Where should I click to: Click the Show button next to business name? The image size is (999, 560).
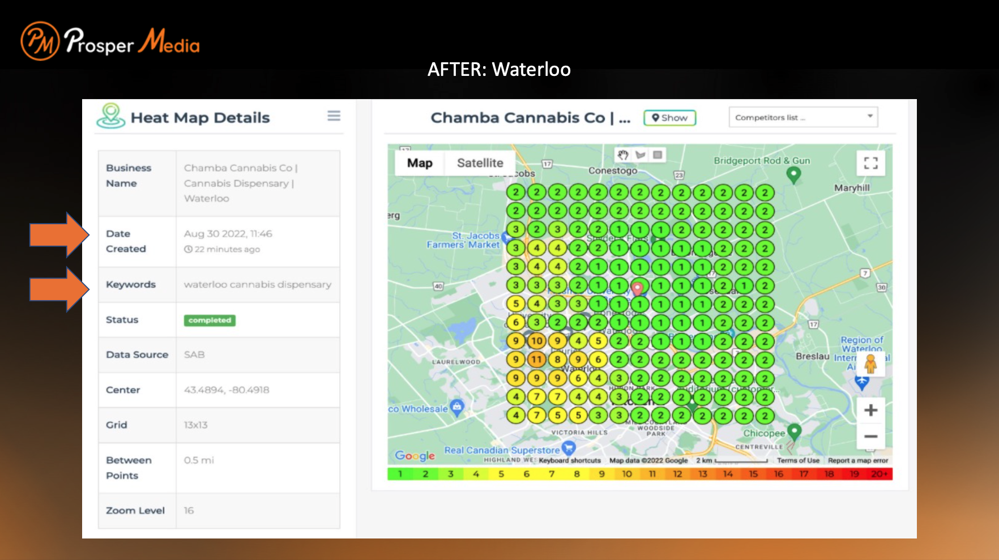[669, 118]
